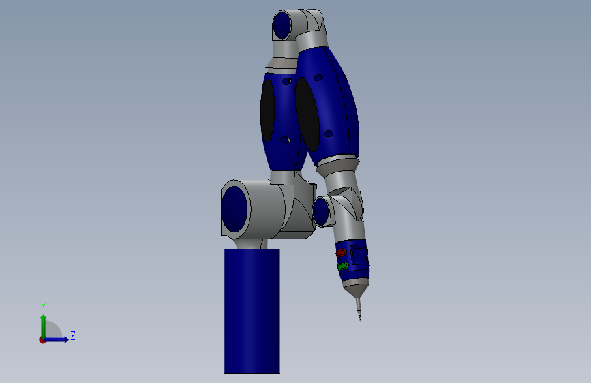Select the square display on probe handle
591x383 pixels.
pyautogui.click(x=359, y=255)
